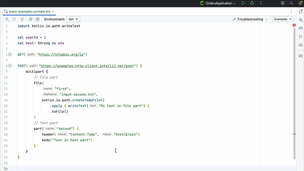Open the Environment dev dropdown

[73, 19]
